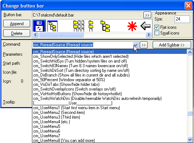
Task: Collapse the Command dropdown arrow
Action: coord(135,45)
